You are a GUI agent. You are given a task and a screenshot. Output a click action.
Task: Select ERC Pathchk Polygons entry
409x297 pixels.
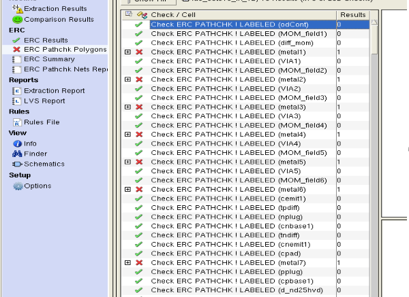click(x=65, y=50)
